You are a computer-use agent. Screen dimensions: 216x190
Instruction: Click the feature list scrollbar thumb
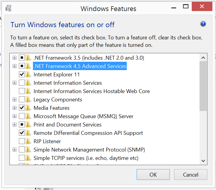[203, 86]
